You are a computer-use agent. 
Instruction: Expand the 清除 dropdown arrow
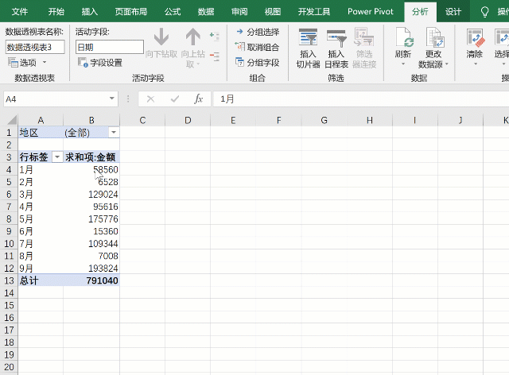(476, 64)
